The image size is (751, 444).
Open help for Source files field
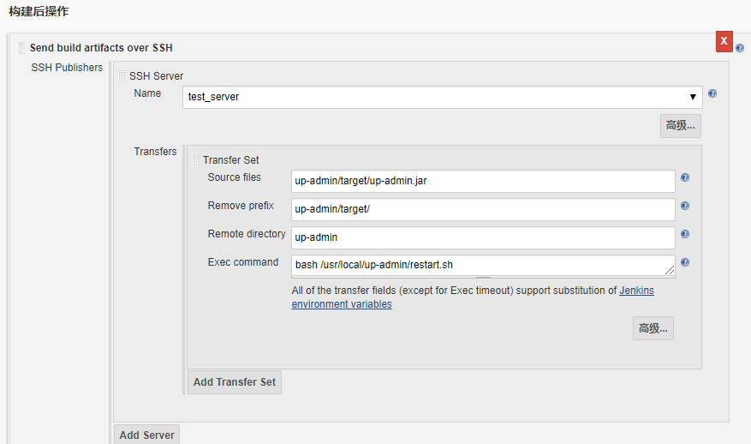[685, 178]
